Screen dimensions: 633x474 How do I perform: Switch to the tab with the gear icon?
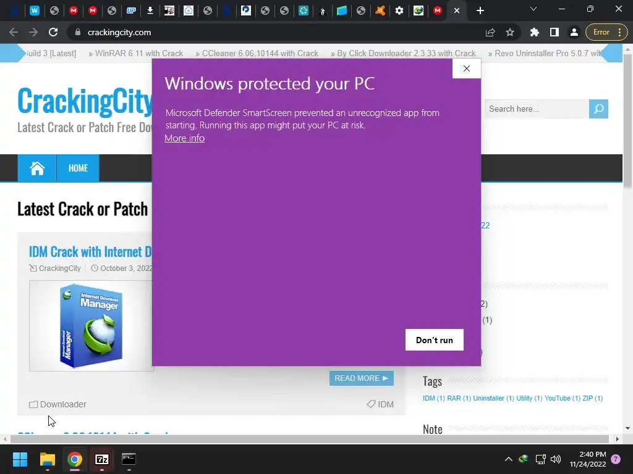pos(399,11)
